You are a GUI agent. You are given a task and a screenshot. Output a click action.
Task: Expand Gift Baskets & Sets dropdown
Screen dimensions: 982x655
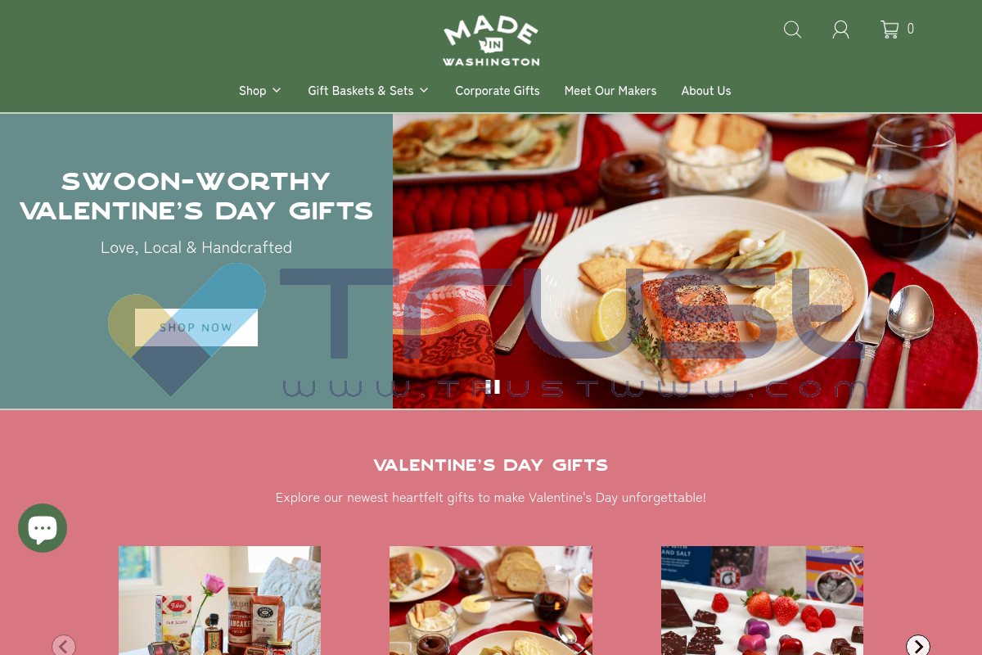pos(368,91)
